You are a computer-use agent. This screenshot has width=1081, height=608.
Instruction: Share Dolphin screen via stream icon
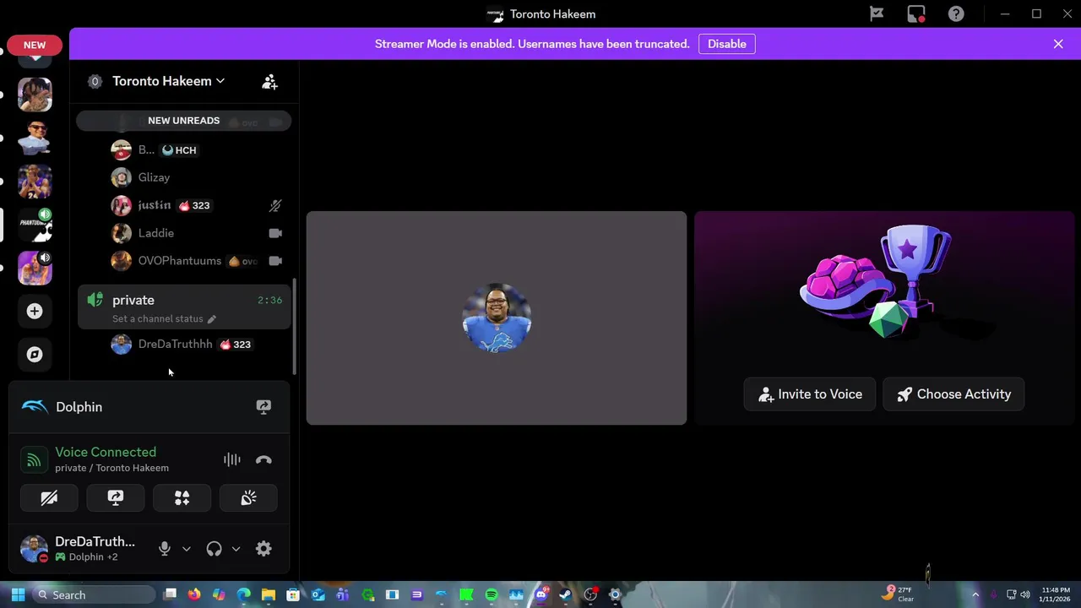coord(263,407)
